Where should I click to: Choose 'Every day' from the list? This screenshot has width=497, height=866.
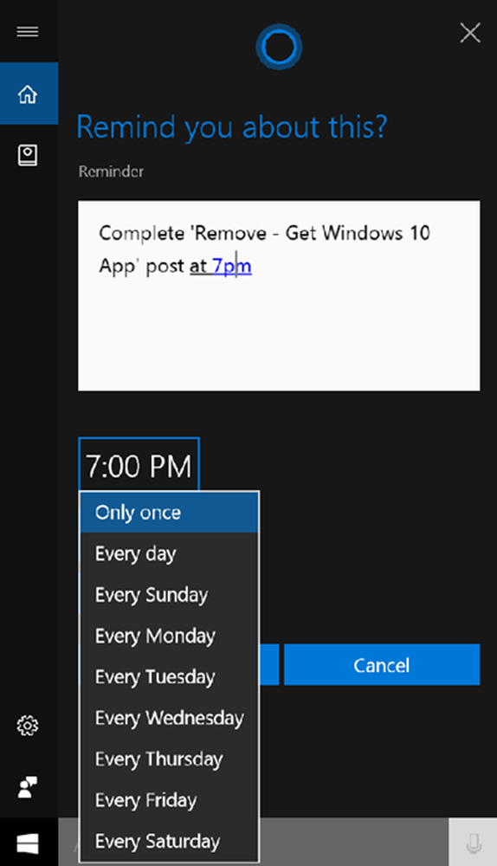(x=169, y=553)
